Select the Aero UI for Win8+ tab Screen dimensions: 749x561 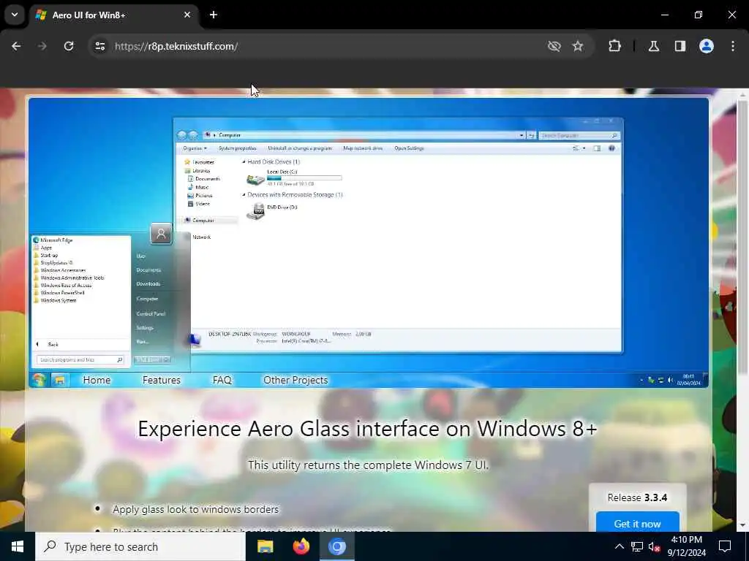(x=113, y=15)
